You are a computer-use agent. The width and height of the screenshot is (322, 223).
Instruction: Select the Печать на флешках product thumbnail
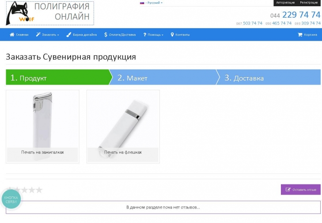tap(123, 127)
